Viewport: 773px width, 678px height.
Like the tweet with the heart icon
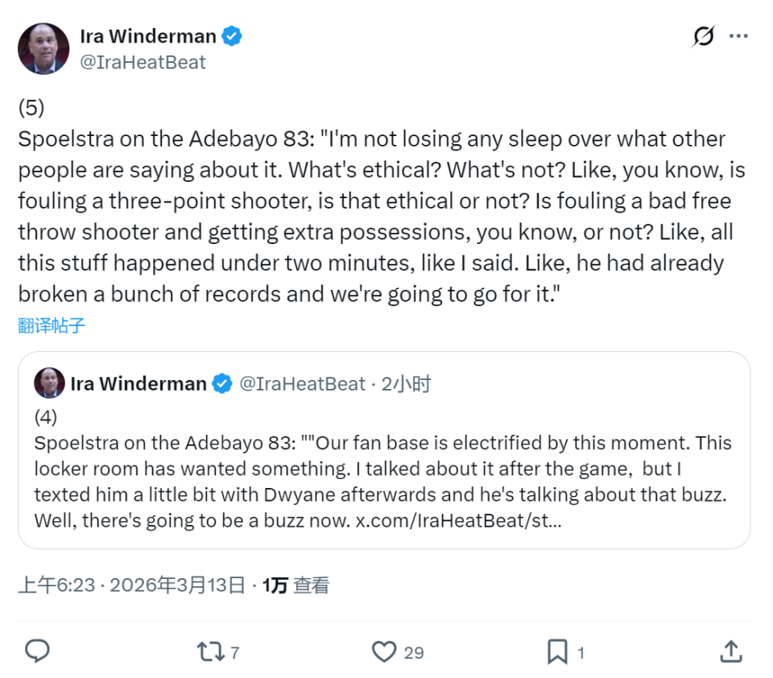point(385,651)
